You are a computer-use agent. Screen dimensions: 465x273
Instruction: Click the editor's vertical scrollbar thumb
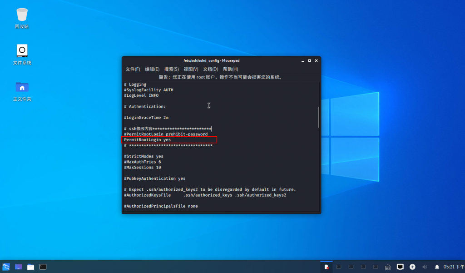tap(319, 117)
